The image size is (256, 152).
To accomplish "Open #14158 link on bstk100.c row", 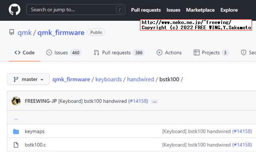I will pos(242,145).
